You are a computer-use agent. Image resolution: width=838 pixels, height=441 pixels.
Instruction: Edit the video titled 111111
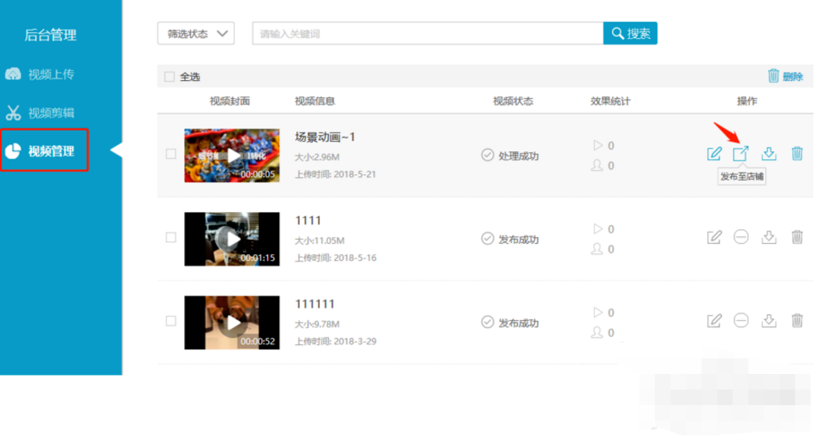tap(714, 321)
